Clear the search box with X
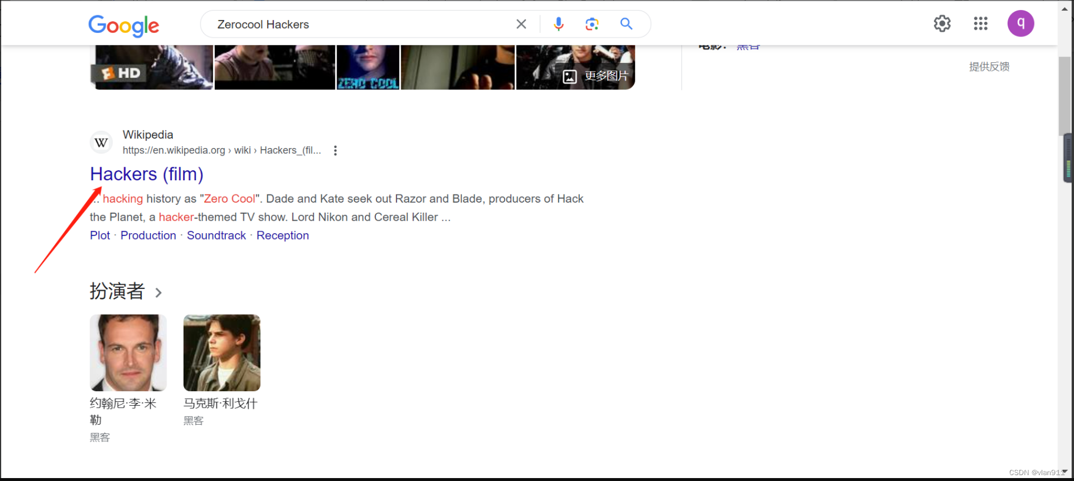 (x=521, y=24)
